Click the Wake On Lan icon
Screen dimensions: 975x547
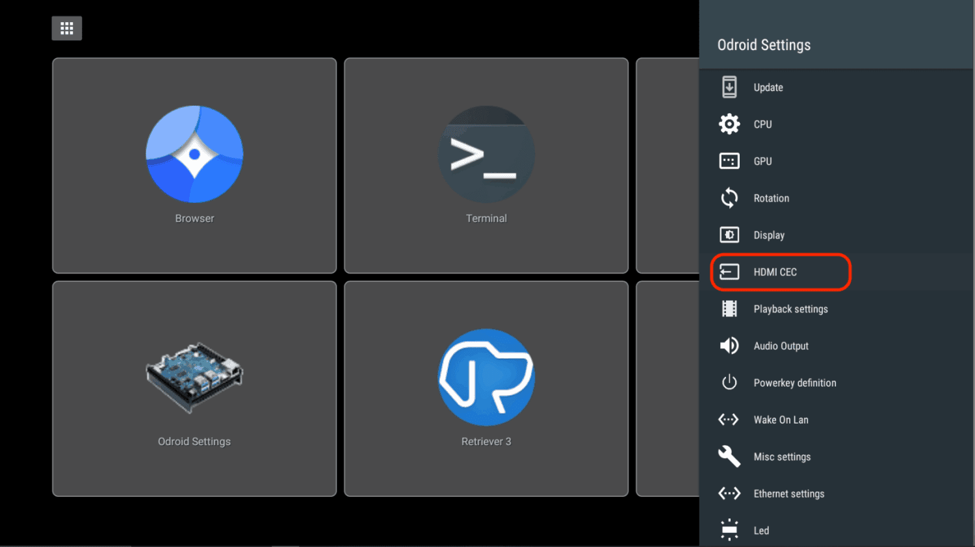(729, 420)
